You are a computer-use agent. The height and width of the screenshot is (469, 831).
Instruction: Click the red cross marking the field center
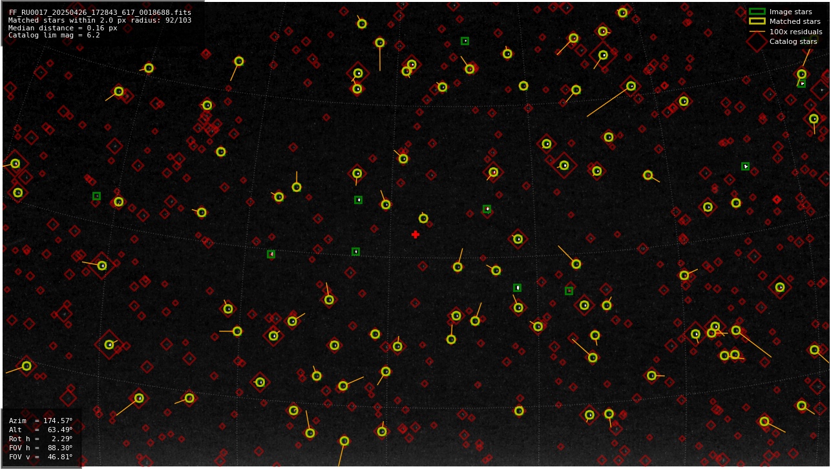(415, 234)
